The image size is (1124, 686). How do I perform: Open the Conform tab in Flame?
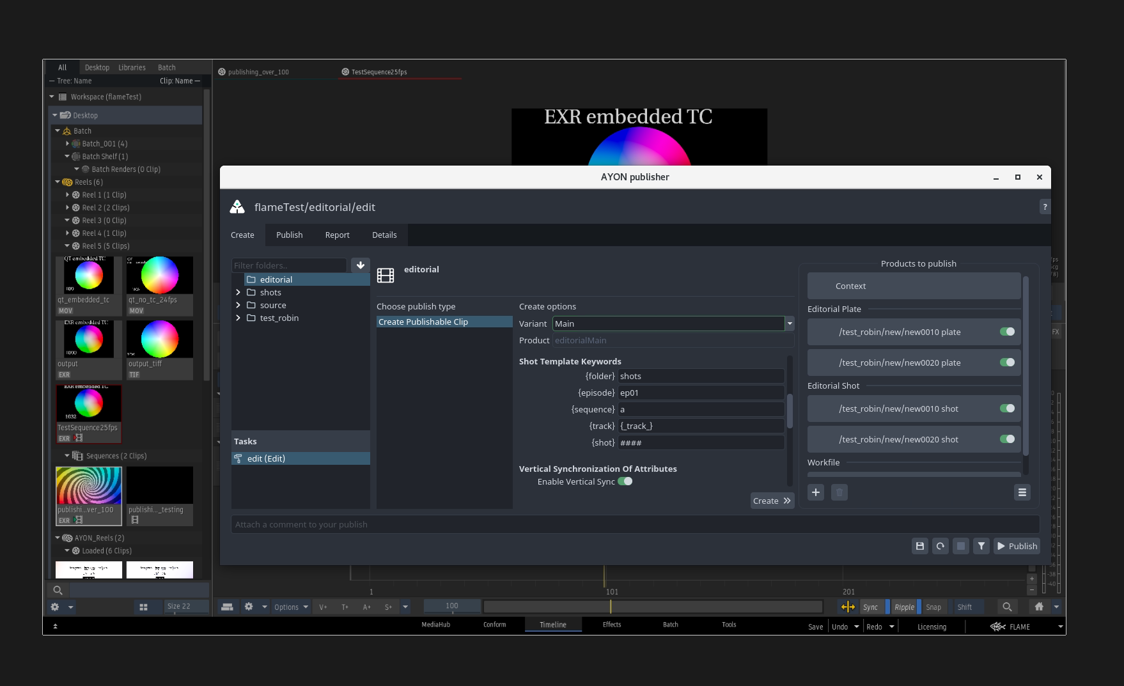[494, 625]
